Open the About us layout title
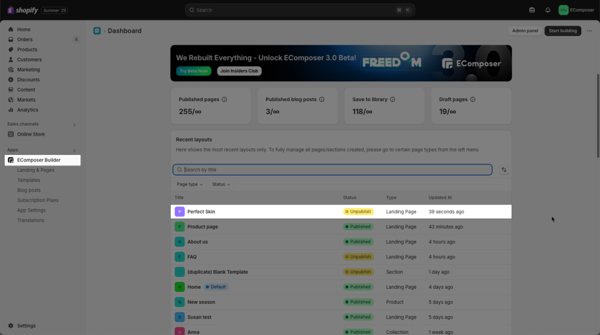The width and height of the screenshot is (600, 335). pyautogui.click(x=197, y=242)
